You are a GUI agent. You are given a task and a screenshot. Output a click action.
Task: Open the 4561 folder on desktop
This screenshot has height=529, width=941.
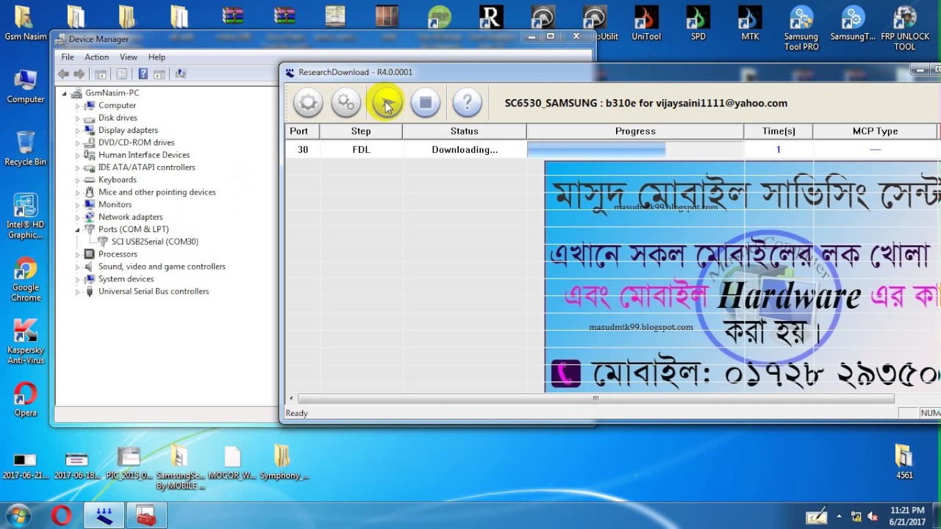[904, 461]
